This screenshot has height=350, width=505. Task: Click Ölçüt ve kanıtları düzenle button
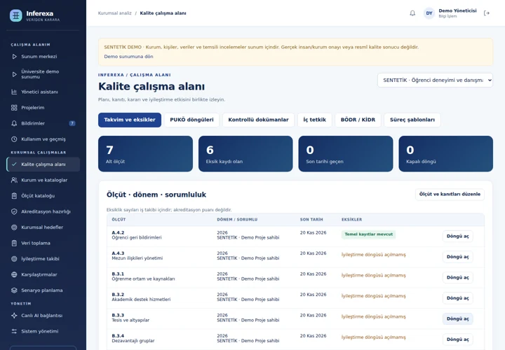450,194
